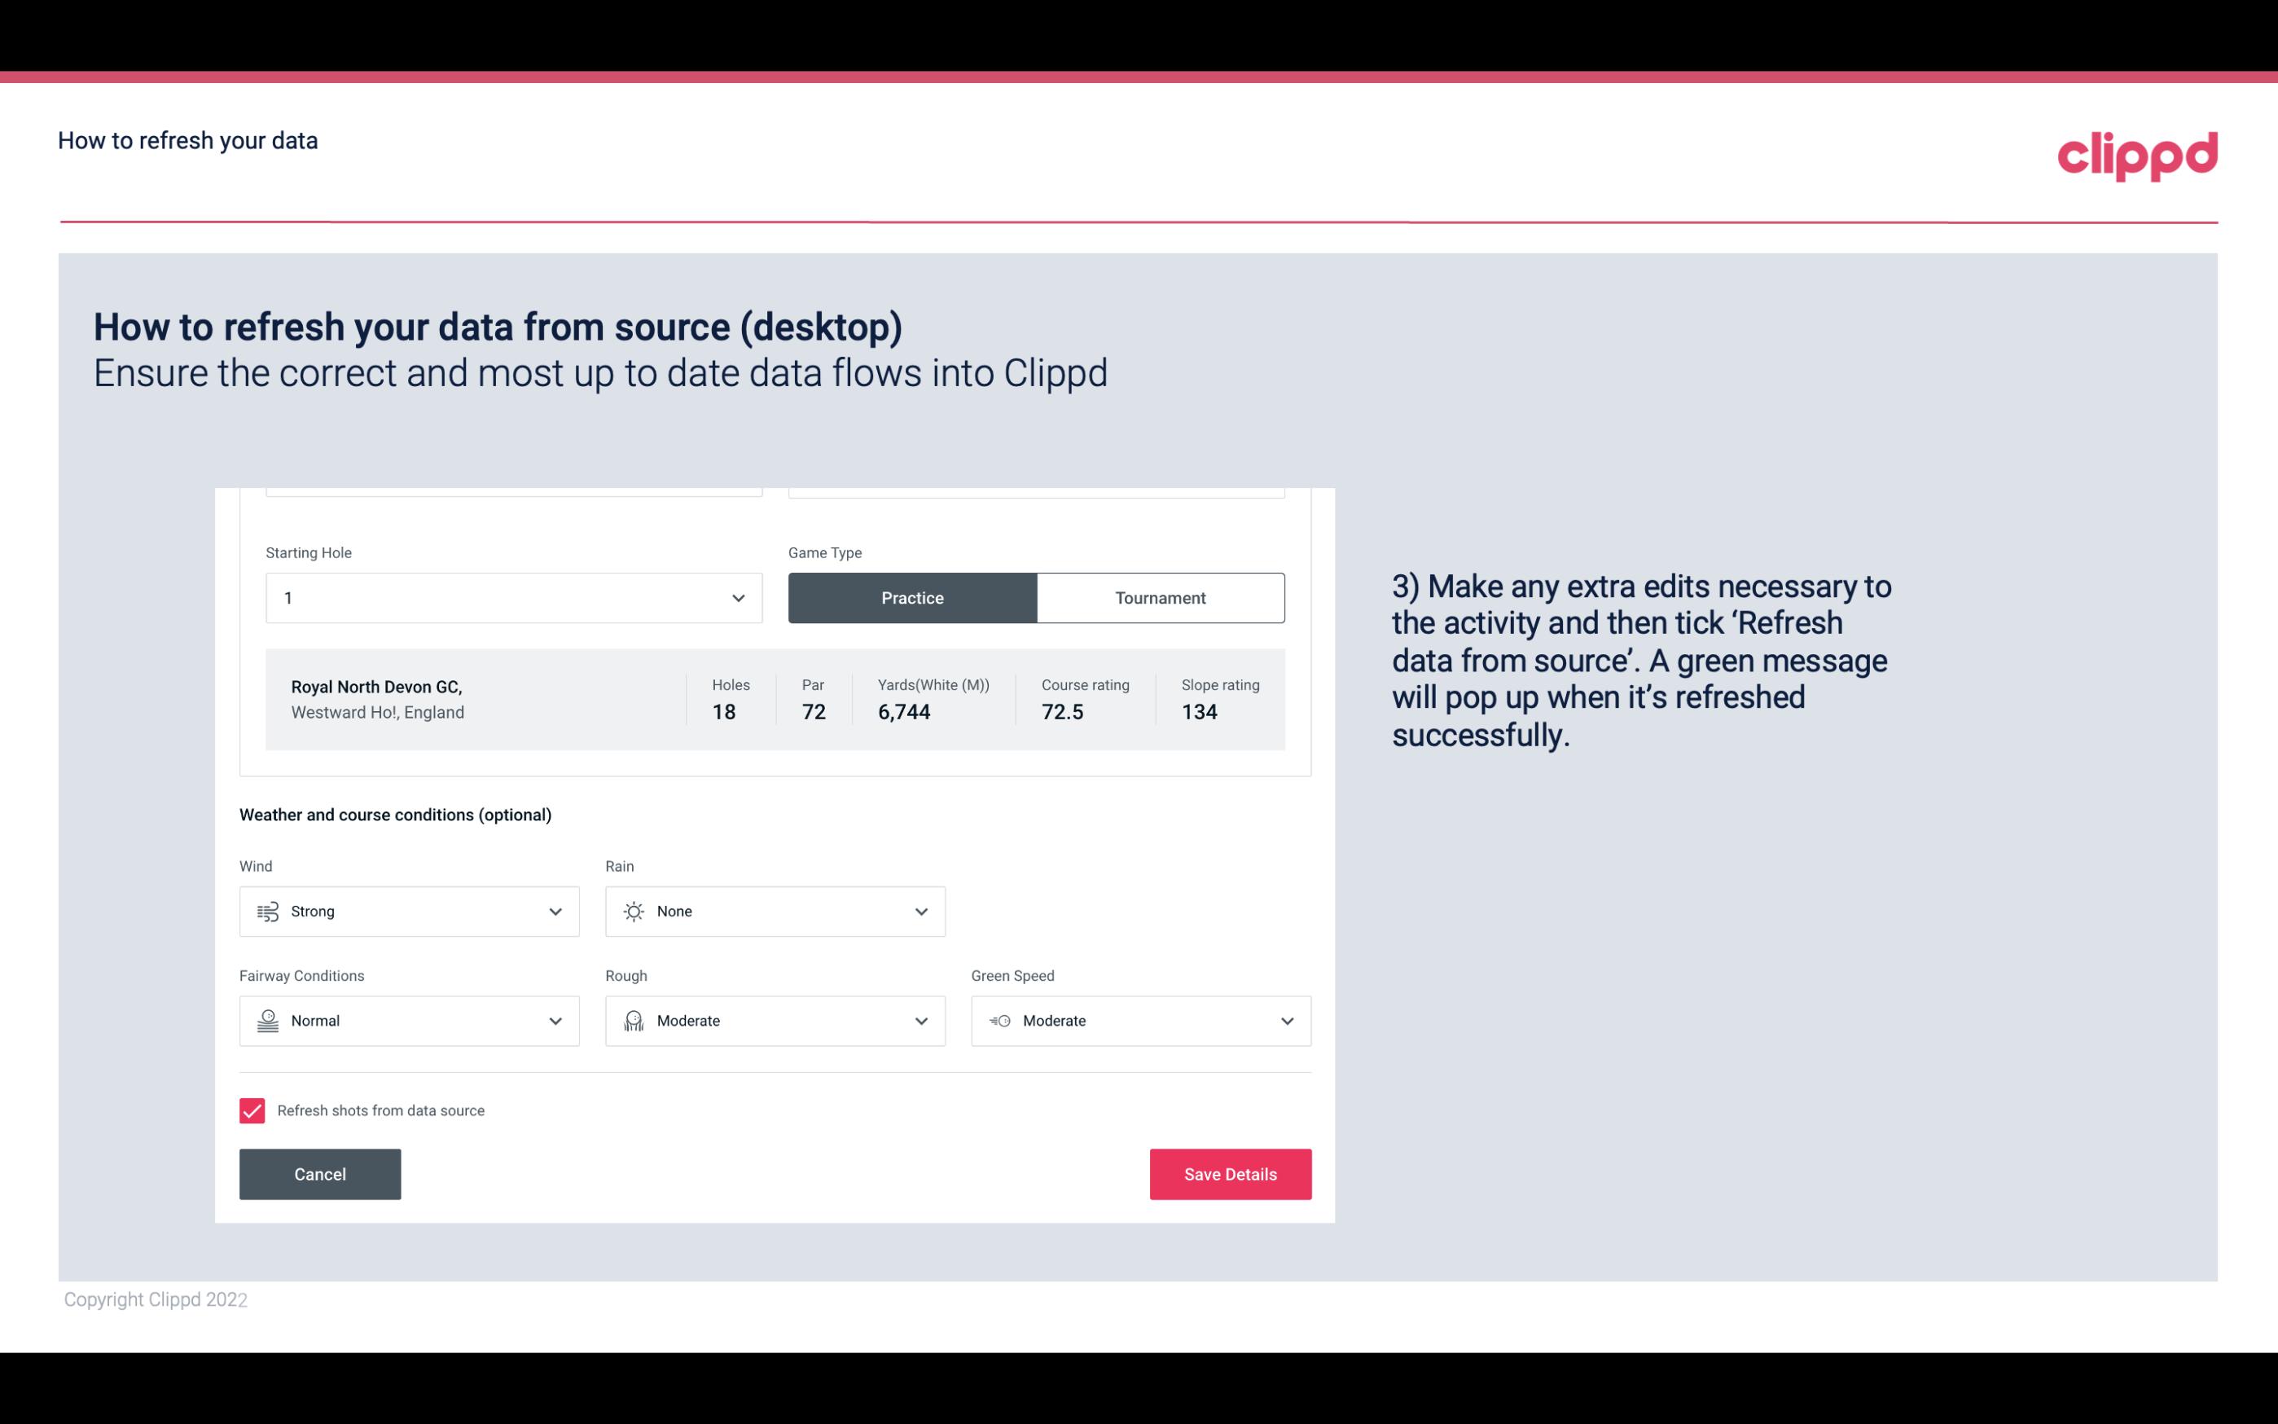Select the Practice game type toggle
Image resolution: width=2278 pixels, height=1424 pixels.
point(914,597)
